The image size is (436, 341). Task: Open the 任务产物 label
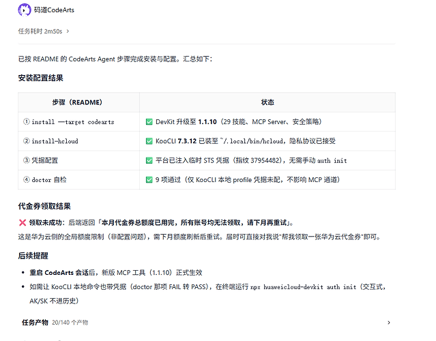coord(35,323)
